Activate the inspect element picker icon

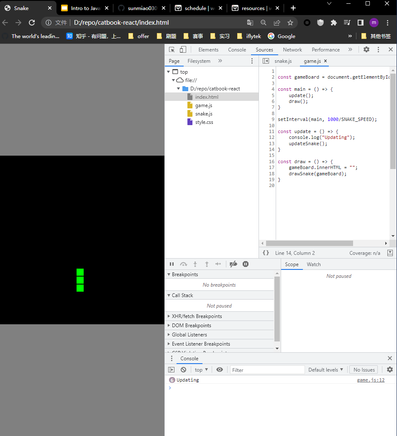(172, 49)
